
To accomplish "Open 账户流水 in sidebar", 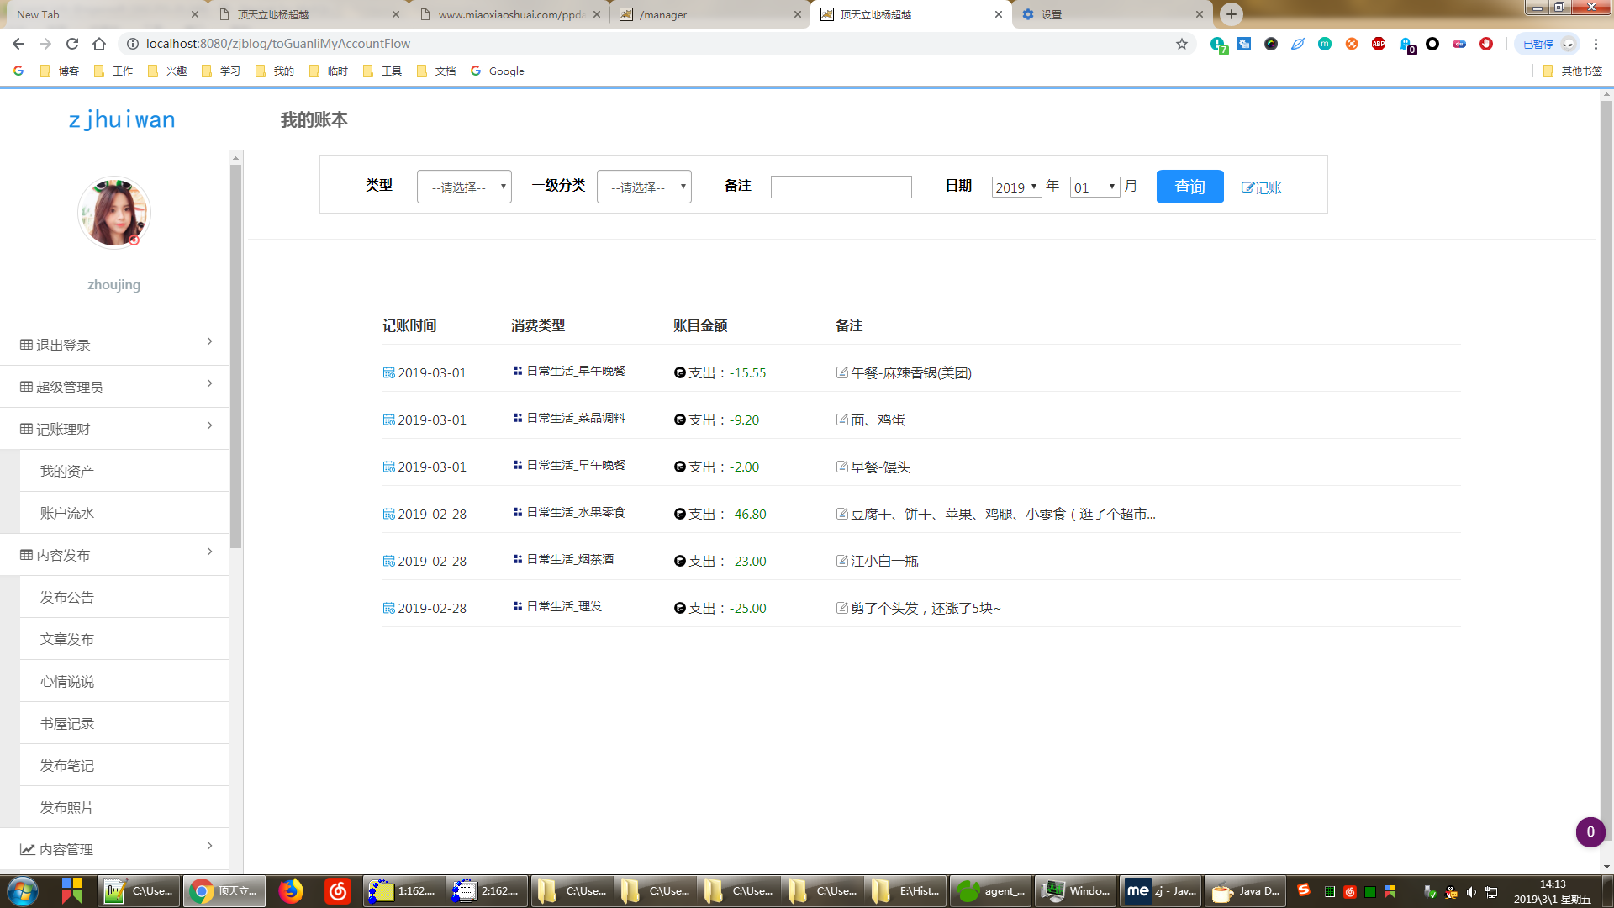I will point(124,513).
